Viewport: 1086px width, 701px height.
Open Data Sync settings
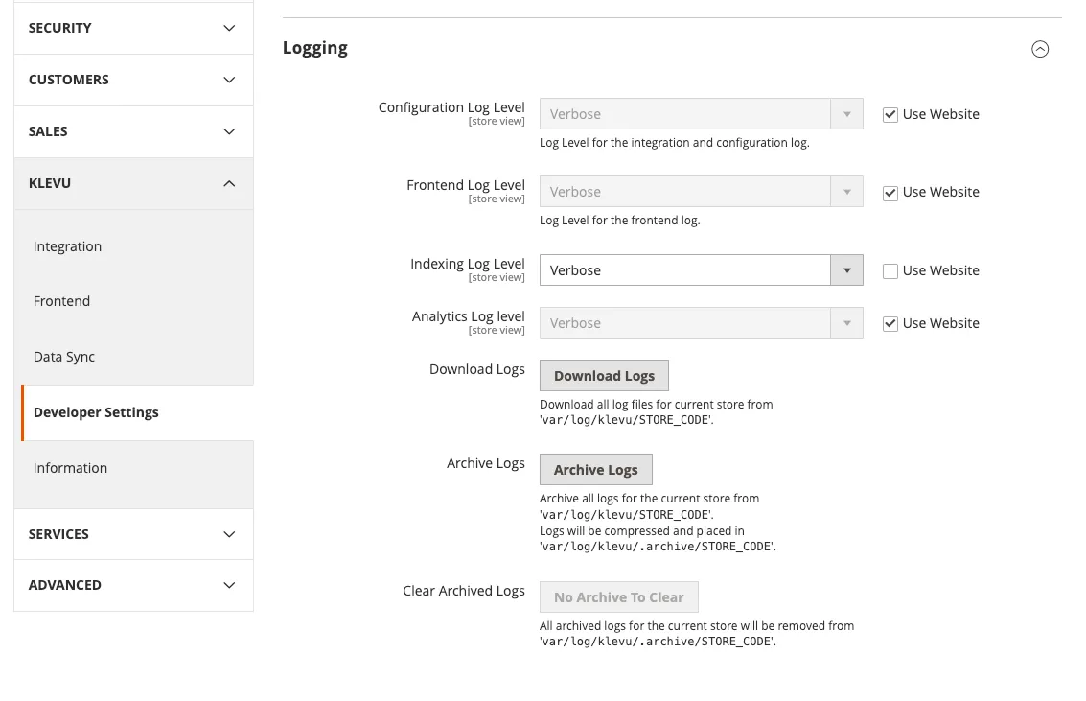63,357
